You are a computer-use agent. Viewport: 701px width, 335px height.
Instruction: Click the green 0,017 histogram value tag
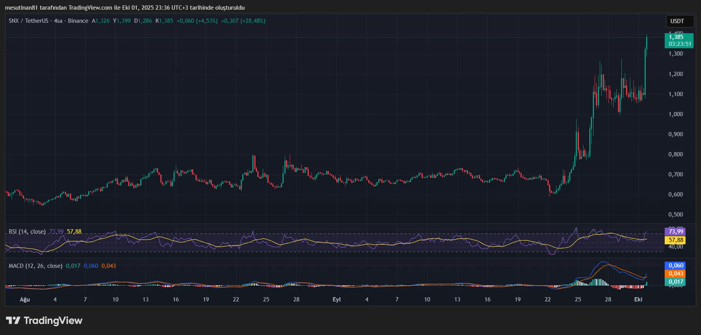click(675, 282)
